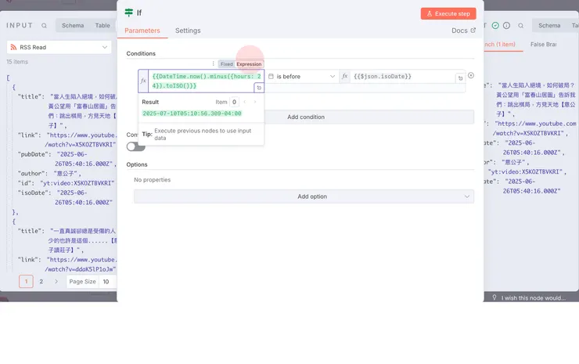Switch the condition value to Fixed mode
579x364 pixels.
coord(227,64)
